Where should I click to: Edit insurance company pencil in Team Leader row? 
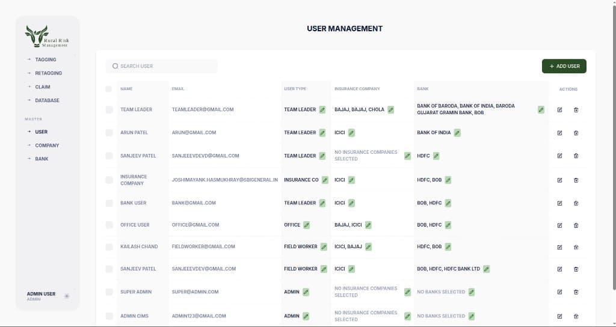[x=390, y=109]
